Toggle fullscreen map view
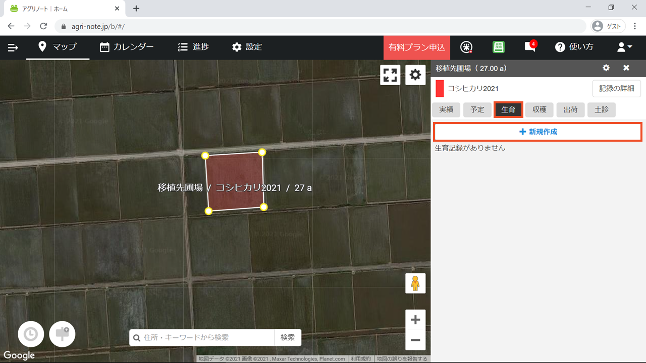 coord(390,75)
